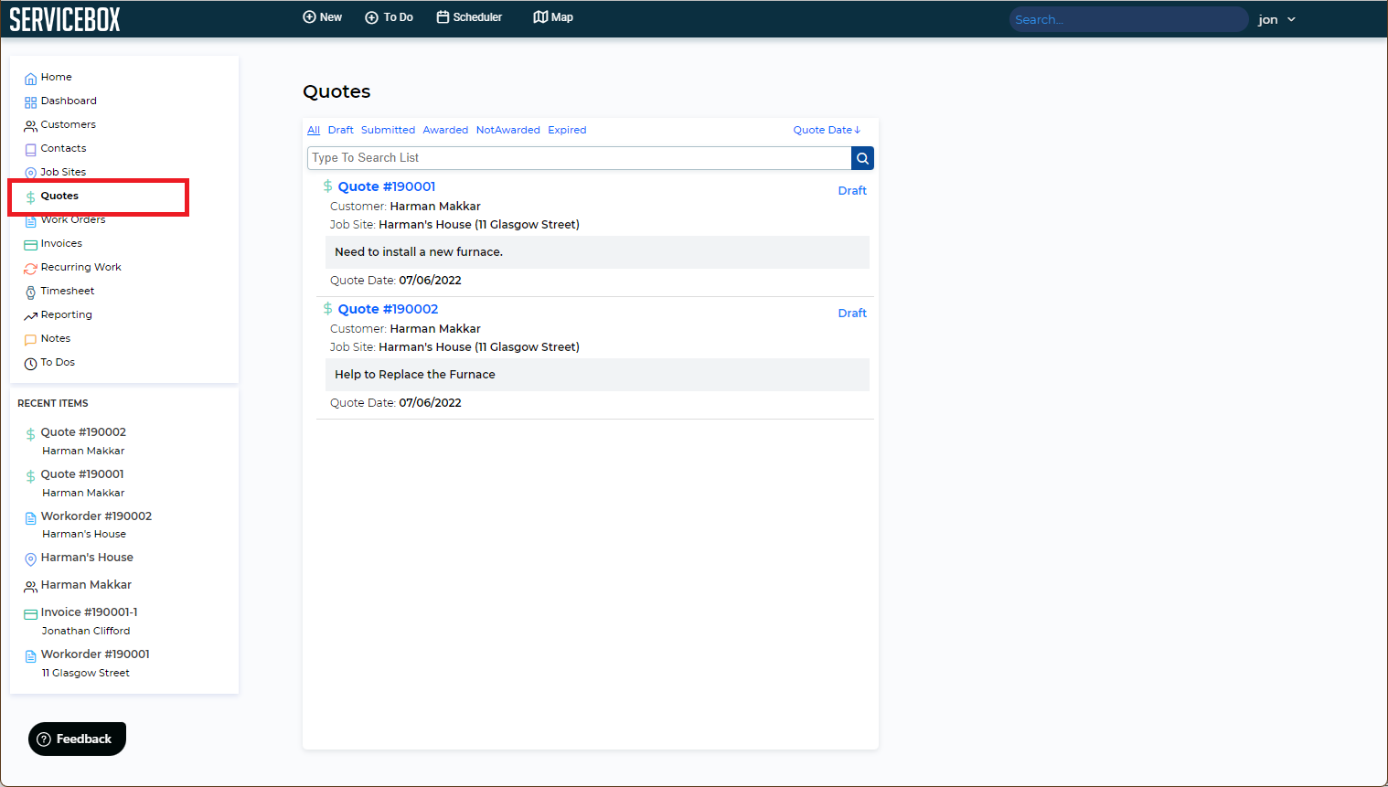Filter quotes by Expired

coord(567,130)
